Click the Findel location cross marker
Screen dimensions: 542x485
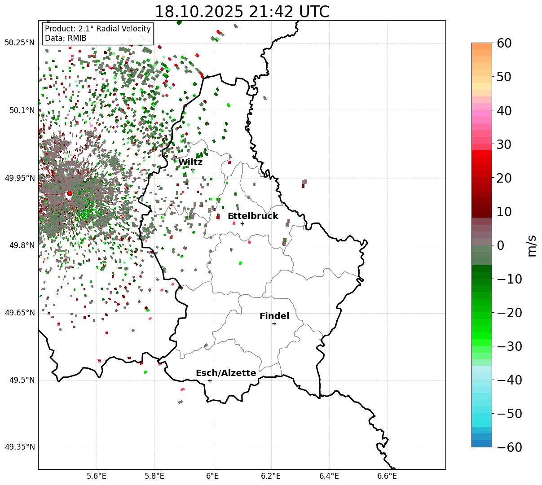coord(274,323)
